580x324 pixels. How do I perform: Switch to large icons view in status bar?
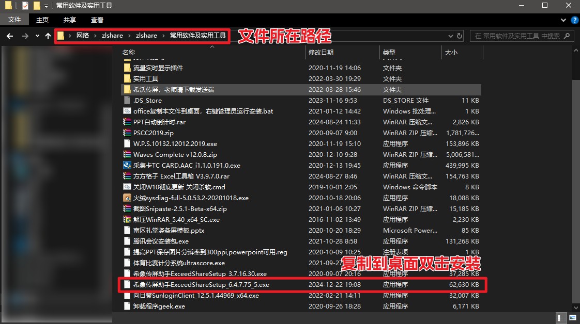tap(573, 318)
